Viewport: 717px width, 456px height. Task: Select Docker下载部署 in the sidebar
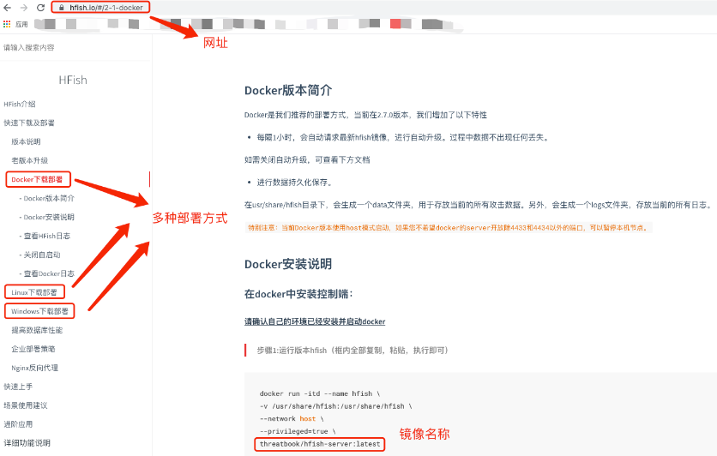37,179
